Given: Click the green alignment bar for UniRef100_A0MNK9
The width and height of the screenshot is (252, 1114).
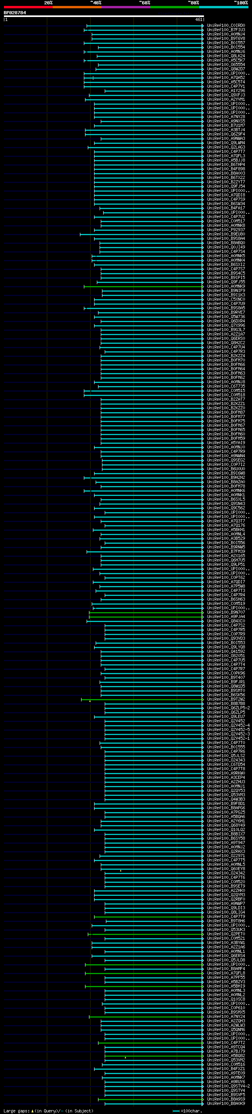Looking at the screenshot, I should tap(144, 286).
